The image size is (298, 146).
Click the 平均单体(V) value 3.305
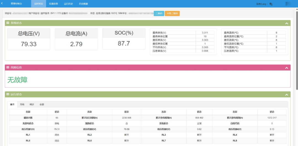pyautogui.click(x=205, y=47)
